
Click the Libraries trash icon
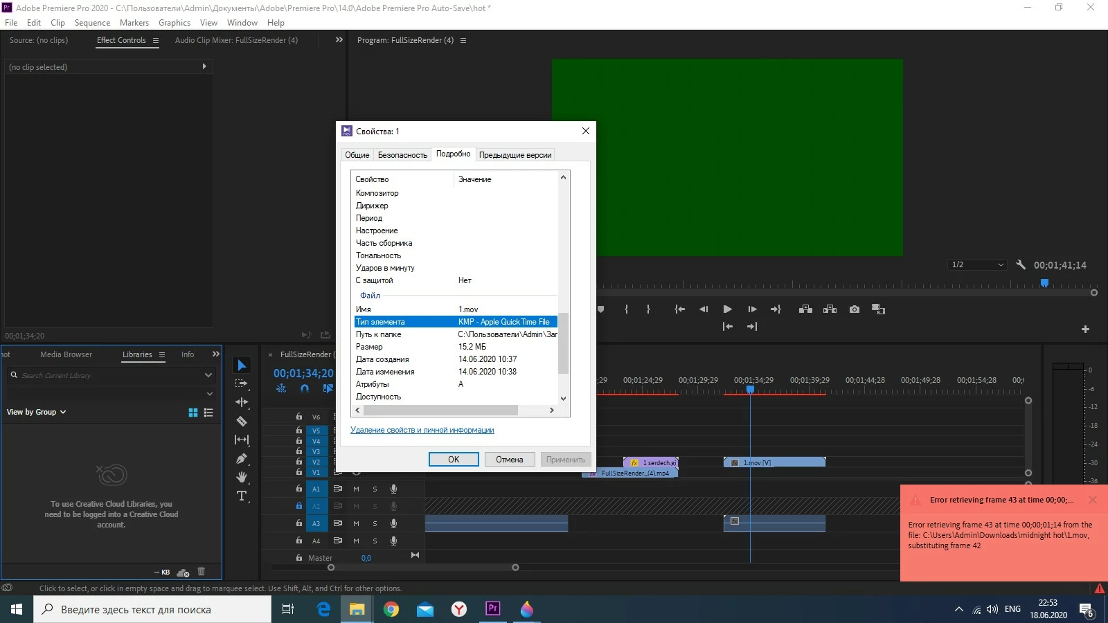tap(202, 571)
